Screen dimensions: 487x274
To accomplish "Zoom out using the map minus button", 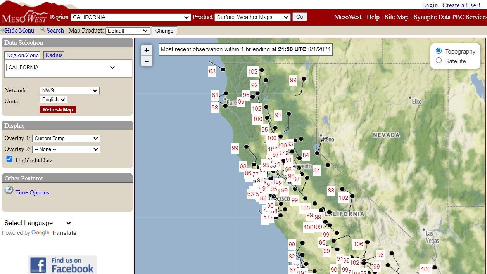I will click(146, 61).
